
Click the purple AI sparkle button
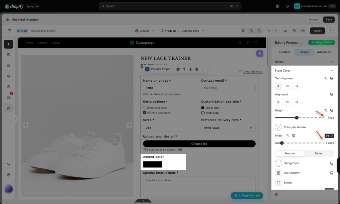click(260, 53)
